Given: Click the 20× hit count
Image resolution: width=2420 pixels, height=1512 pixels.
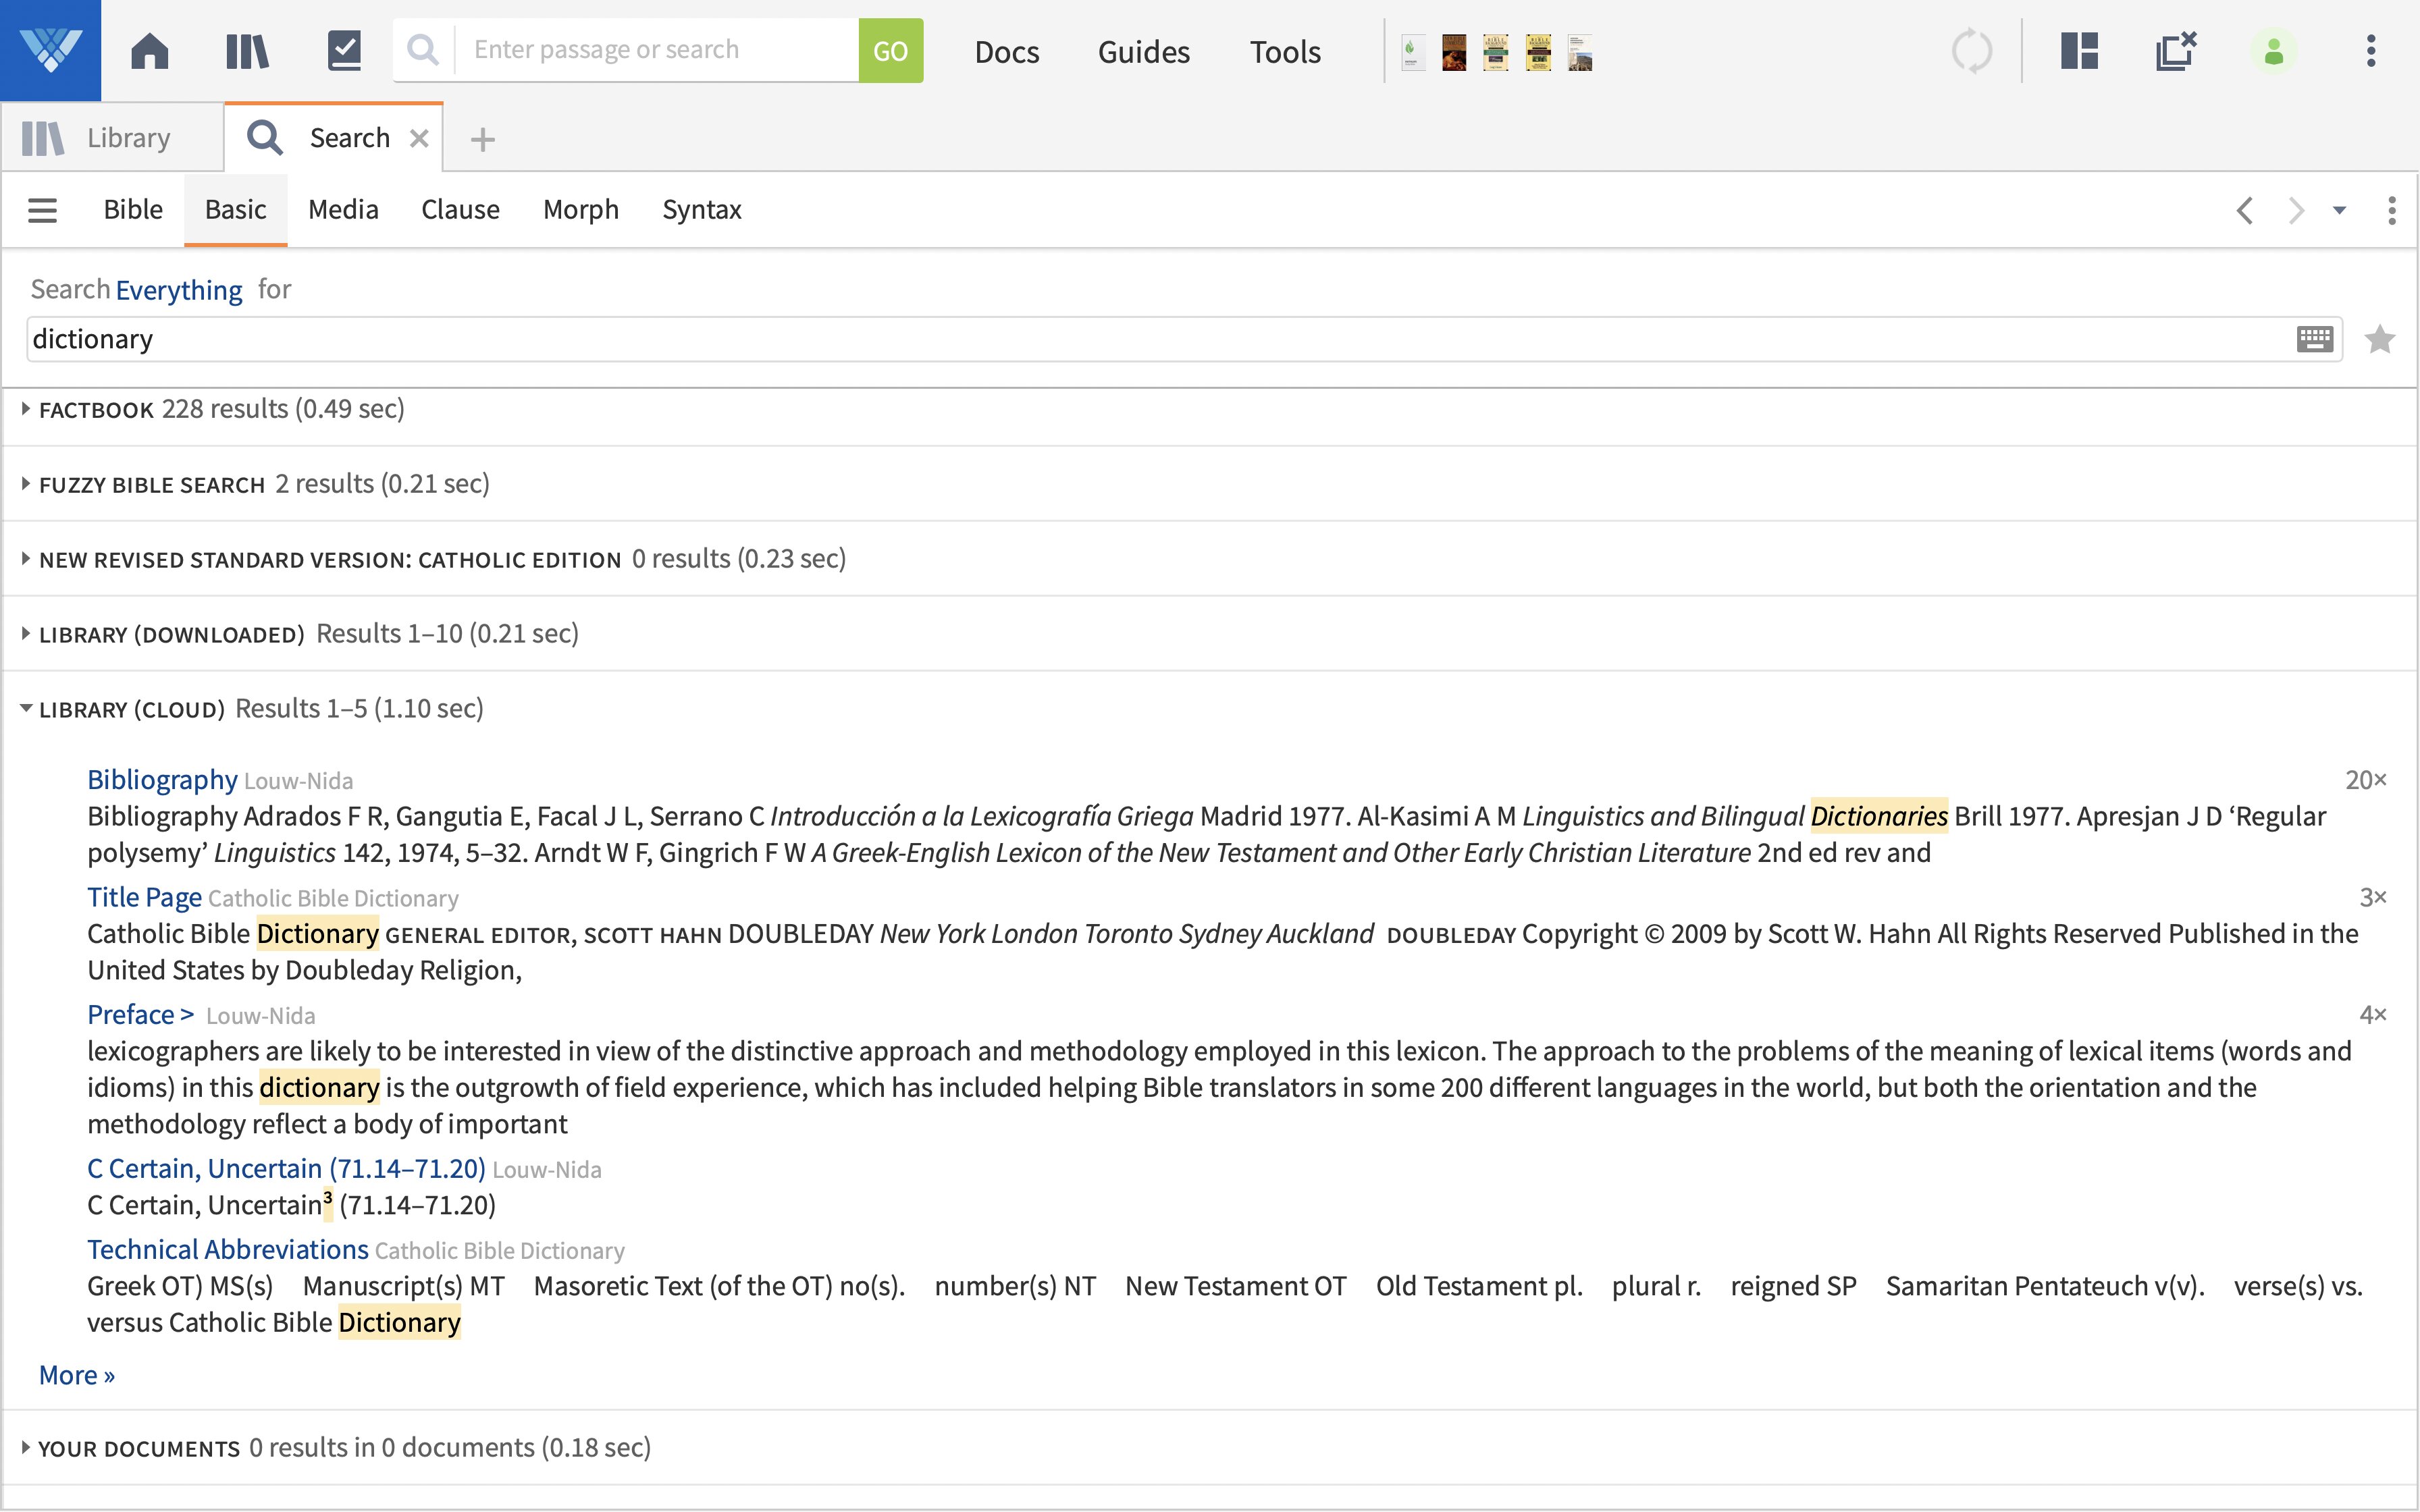Looking at the screenshot, I should [2366, 780].
